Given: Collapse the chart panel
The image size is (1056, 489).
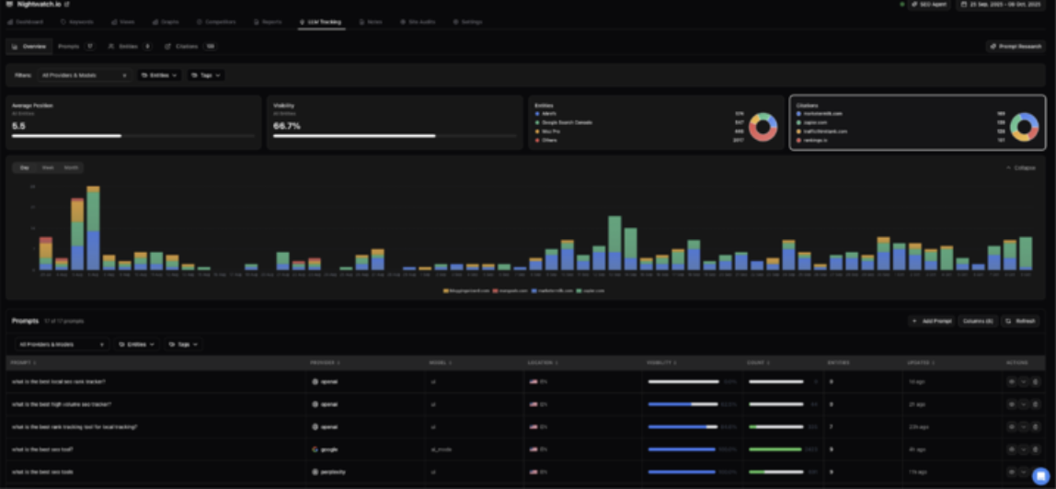Looking at the screenshot, I should coord(1021,168).
